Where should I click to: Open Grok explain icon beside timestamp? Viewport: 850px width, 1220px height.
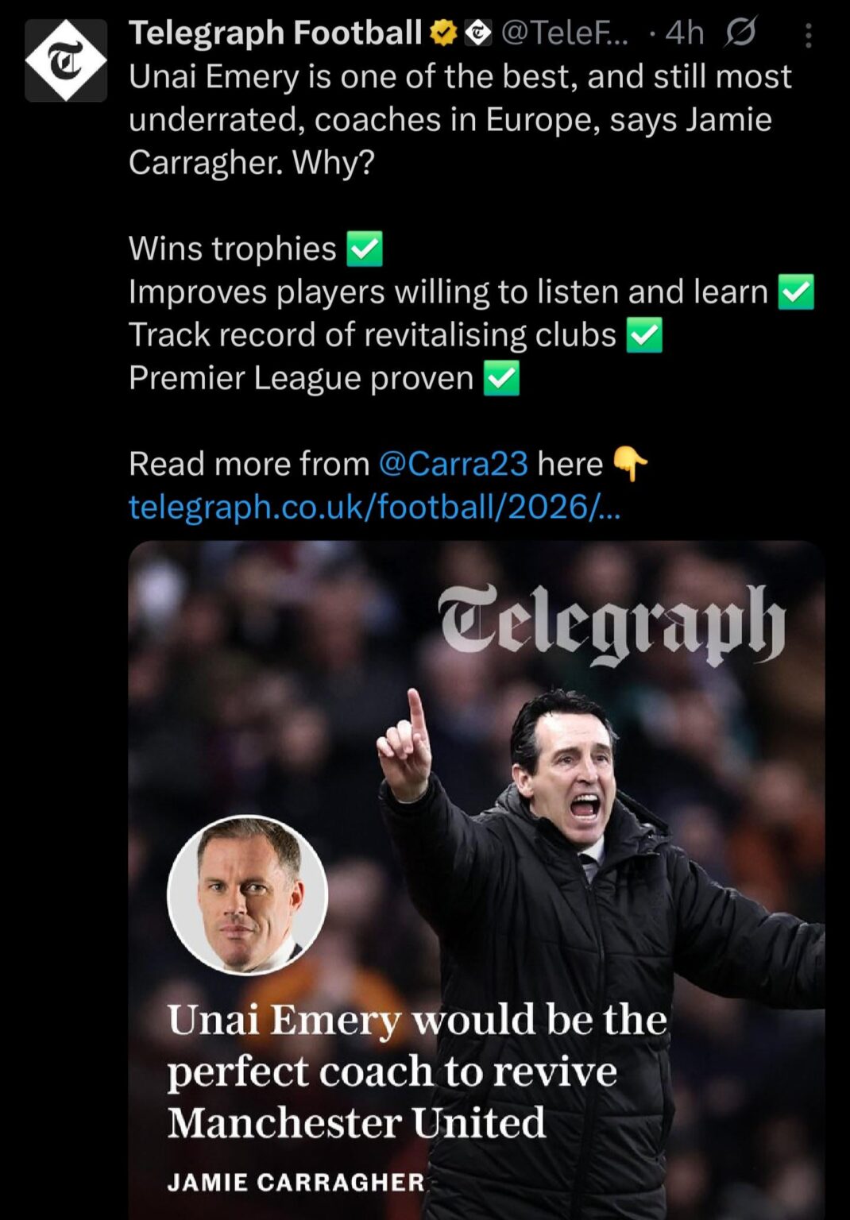(x=740, y=33)
